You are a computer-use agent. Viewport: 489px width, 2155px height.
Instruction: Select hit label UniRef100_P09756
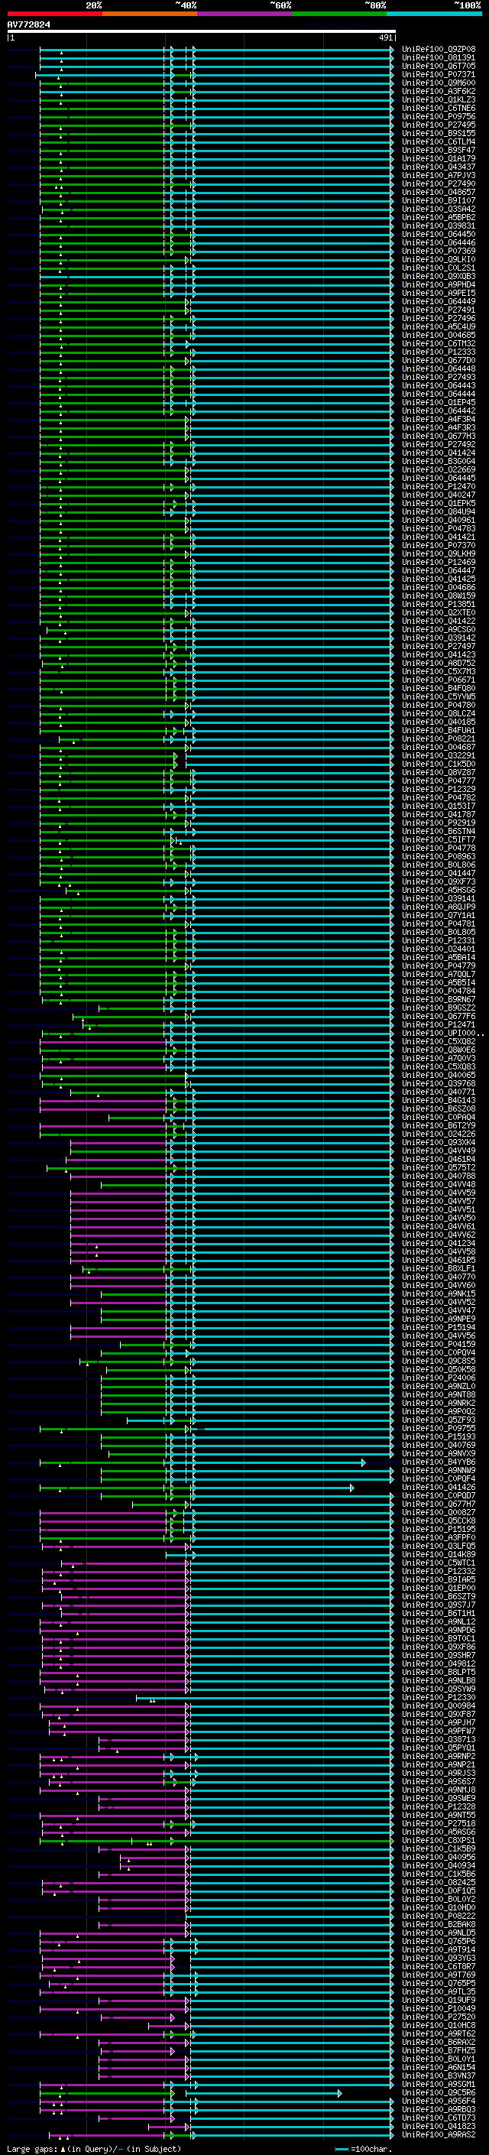(439, 116)
